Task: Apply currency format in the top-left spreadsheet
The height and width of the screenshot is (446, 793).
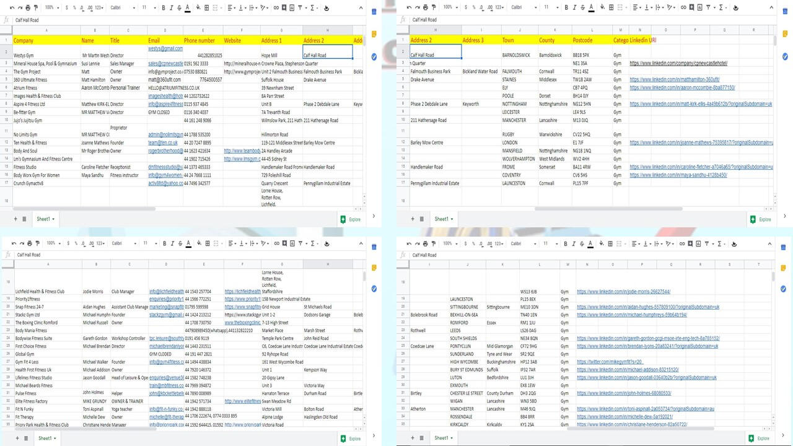Action: pos(67,8)
